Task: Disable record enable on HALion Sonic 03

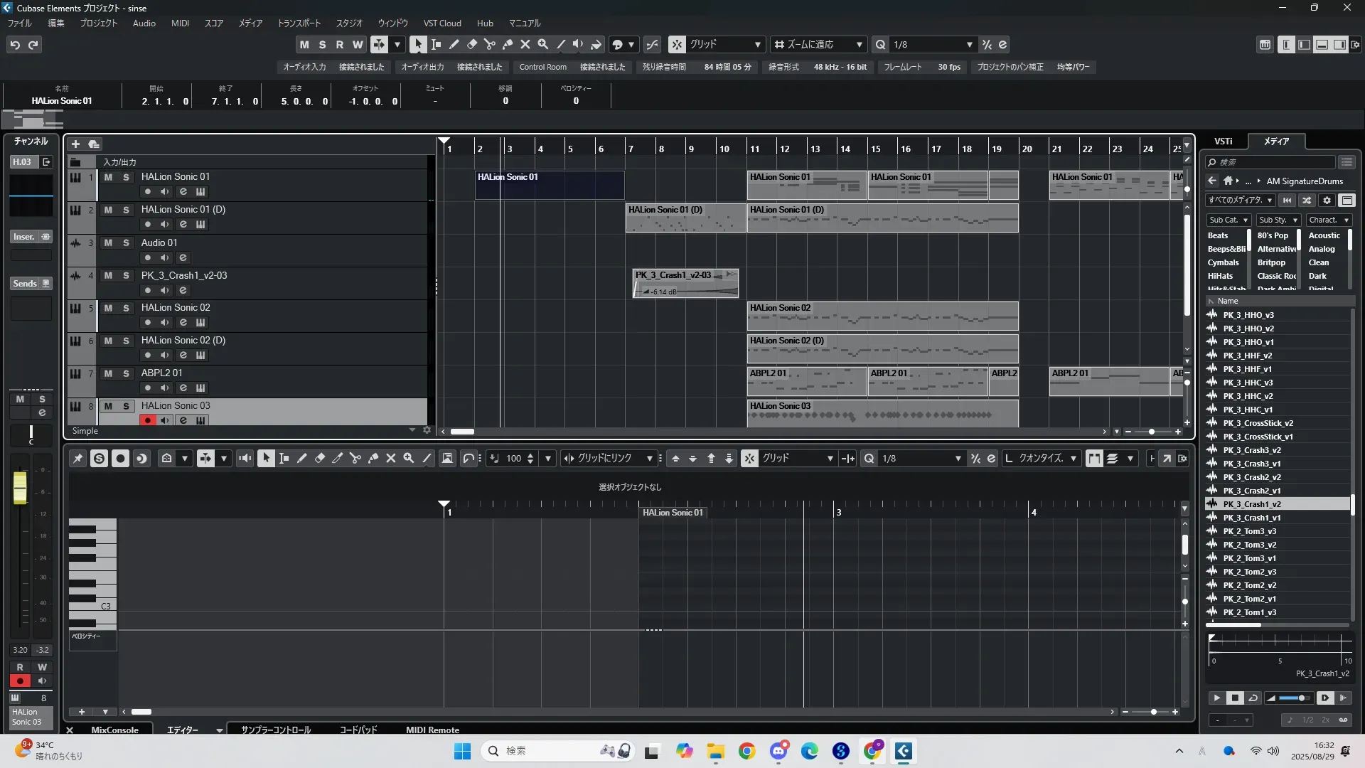Action: pyautogui.click(x=147, y=420)
